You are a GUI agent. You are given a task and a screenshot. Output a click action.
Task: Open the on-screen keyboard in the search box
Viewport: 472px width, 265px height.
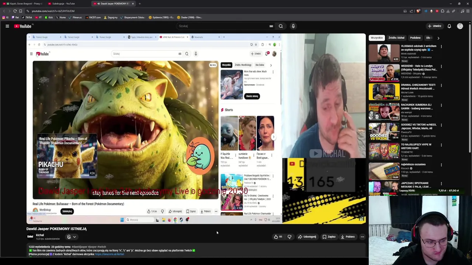tap(271, 26)
